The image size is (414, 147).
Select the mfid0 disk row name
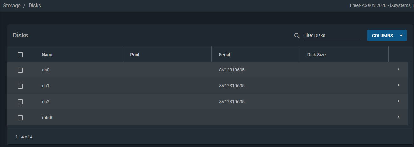pos(48,117)
